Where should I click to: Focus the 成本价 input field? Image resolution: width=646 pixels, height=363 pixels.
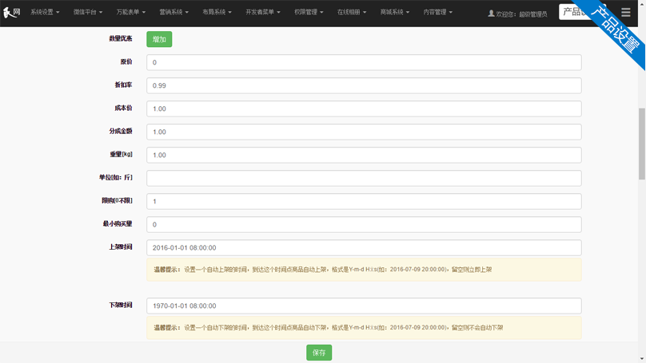(364, 109)
